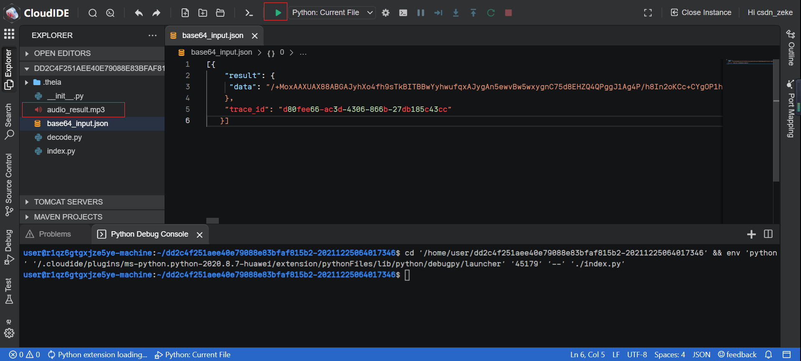Open the terminal from the toolbar
The width and height of the screenshot is (801, 361).
[x=249, y=13]
